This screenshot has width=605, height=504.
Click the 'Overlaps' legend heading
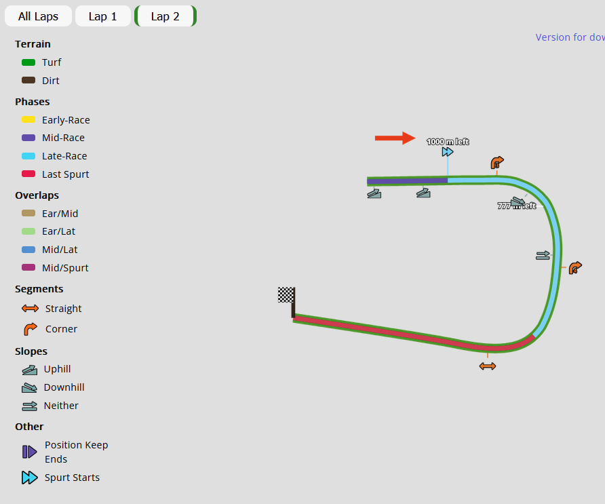click(x=37, y=195)
